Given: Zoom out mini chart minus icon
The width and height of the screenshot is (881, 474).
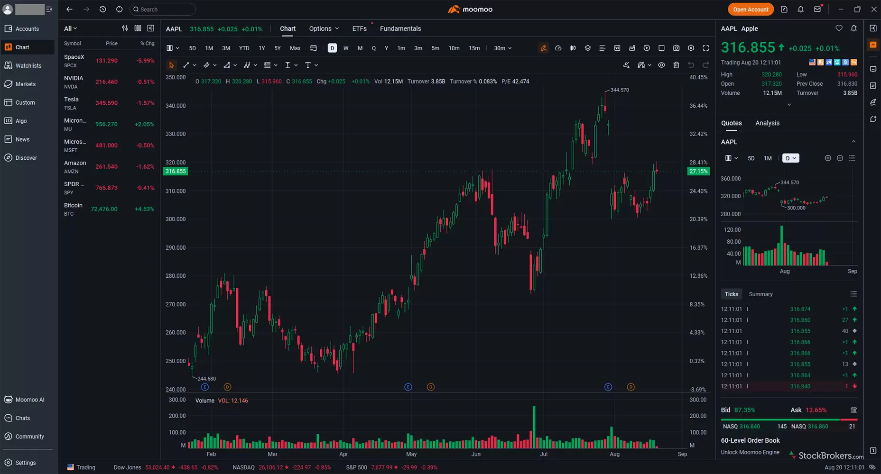Looking at the screenshot, I should (840, 158).
